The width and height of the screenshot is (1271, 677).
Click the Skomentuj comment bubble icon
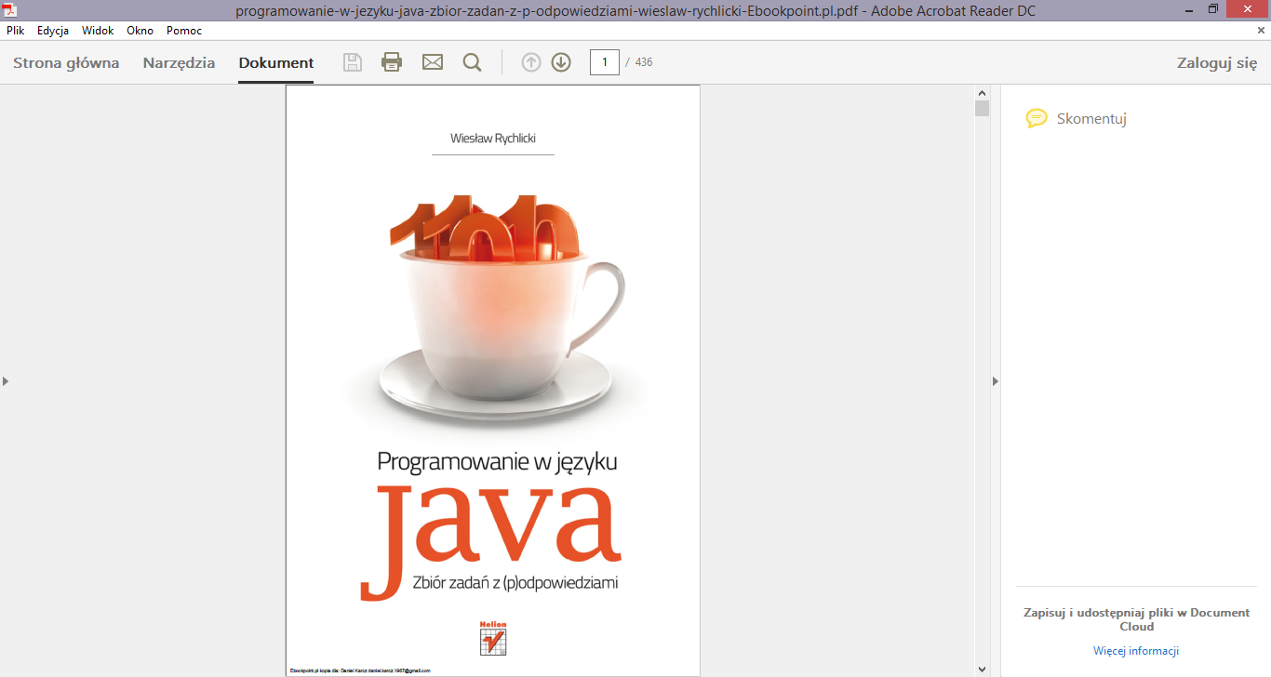pos(1036,118)
